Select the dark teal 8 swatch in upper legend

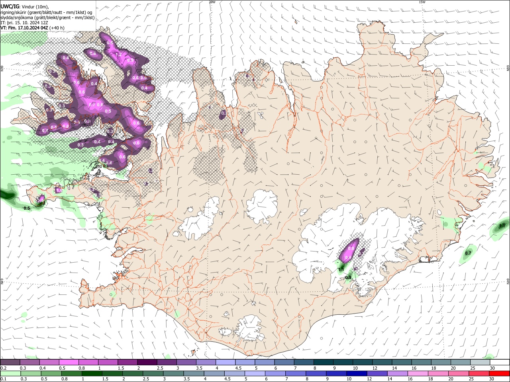(x=324, y=362)
